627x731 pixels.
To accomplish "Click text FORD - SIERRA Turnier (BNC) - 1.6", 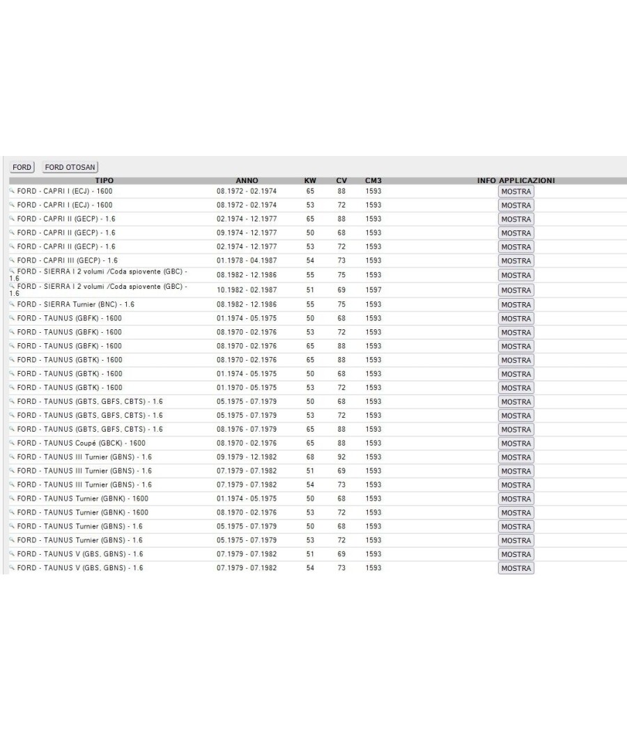I will point(75,304).
